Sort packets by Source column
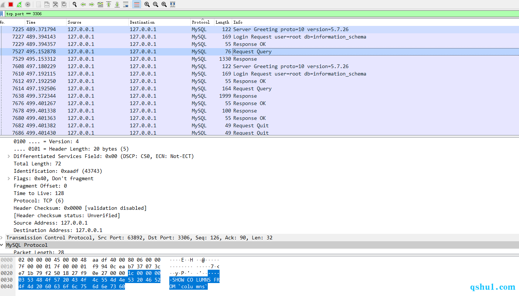The width and height of the screenshot is (519, 296). click(97, 22)
